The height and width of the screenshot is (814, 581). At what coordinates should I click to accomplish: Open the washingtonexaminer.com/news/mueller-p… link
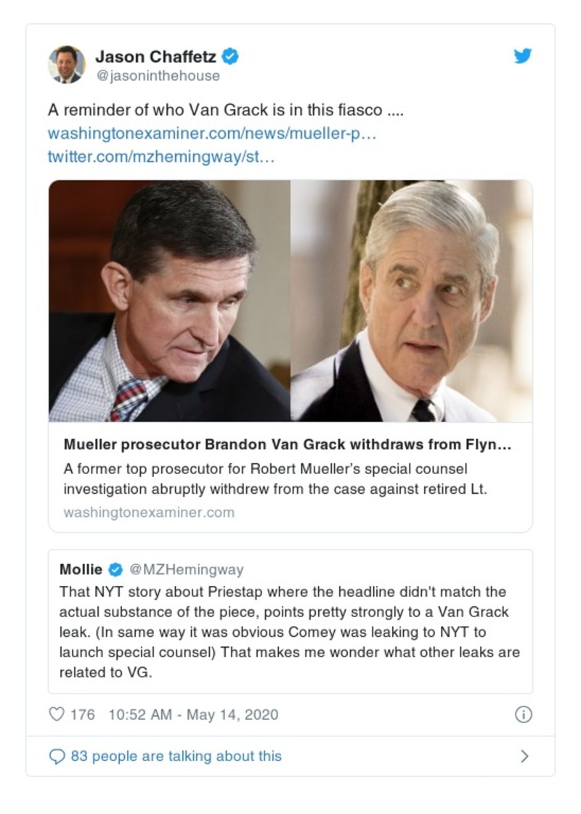[x=211, y=134]
